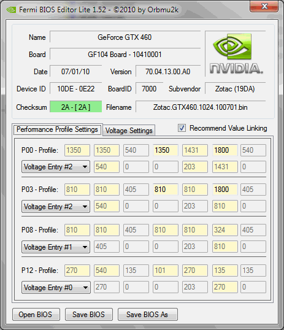Click the BoardID field 7000
Viewport: 284px width, 330px height.
[x=149, y=88]
